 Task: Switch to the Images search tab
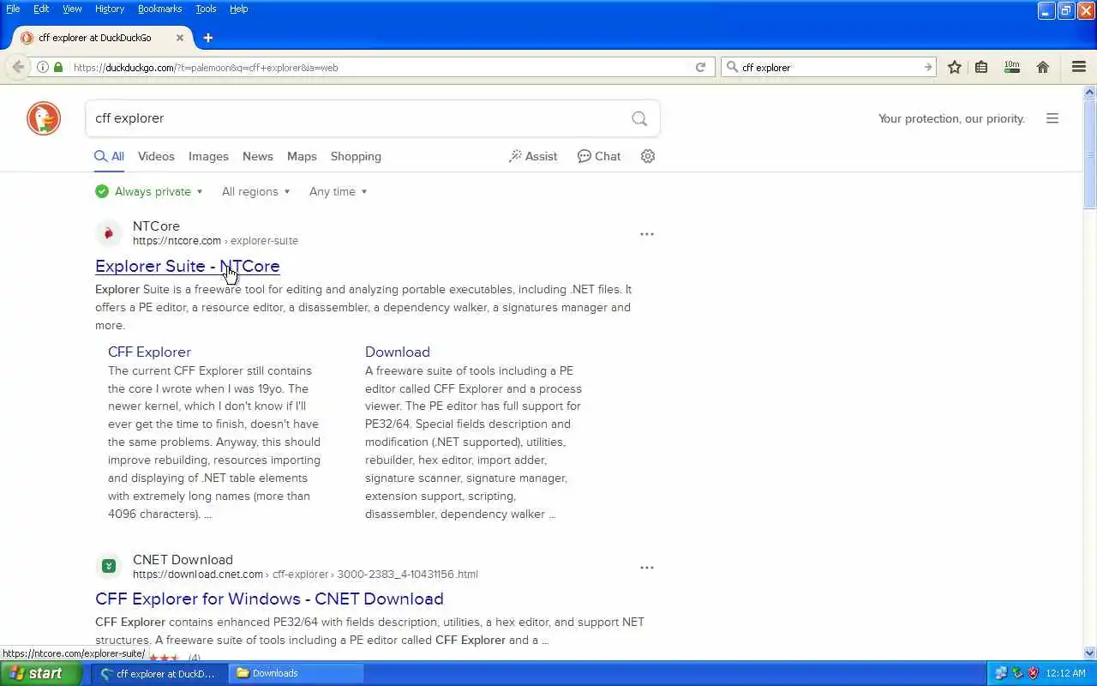point(208,156)
